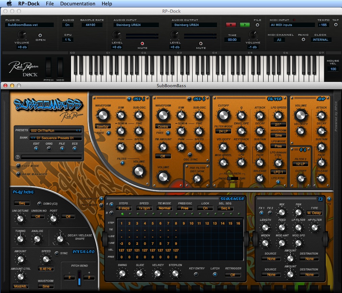This screenshot has height=293, width=342.
Task: Click the Open plug-in LED button
Action: 40,35
